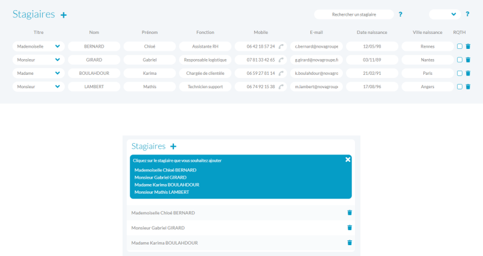483x256 pixels.
Task: Click the E-mail column header
Action: 316,33
